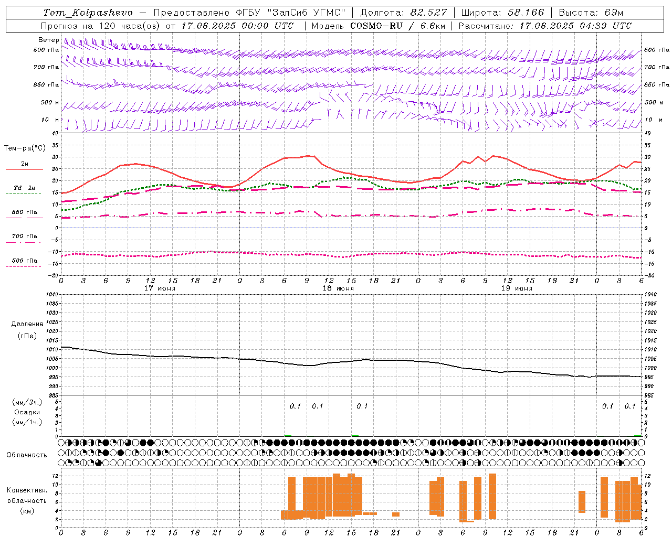The height and width of the screenshot is (537, 672).
Task: Click the 850 гПа label on the left wind axis
Action: tap(46, 84)
